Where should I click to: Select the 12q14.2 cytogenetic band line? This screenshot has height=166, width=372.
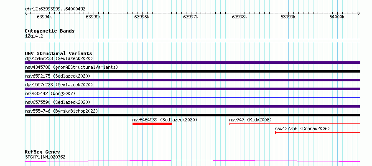192,40
